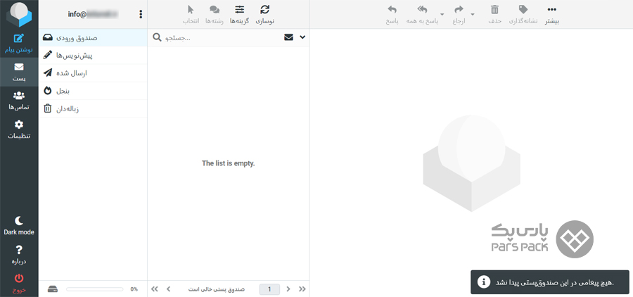This screenshot has width=633, height=297.
Task: Open the folder actions three-dot menu
Action: point(141,14)
